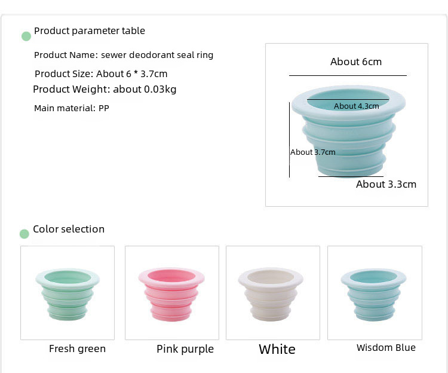Click the Product Name sewer deodorant text
Image resolution: width=448 pixels, height=373 pixels.
tap(124, 55)
